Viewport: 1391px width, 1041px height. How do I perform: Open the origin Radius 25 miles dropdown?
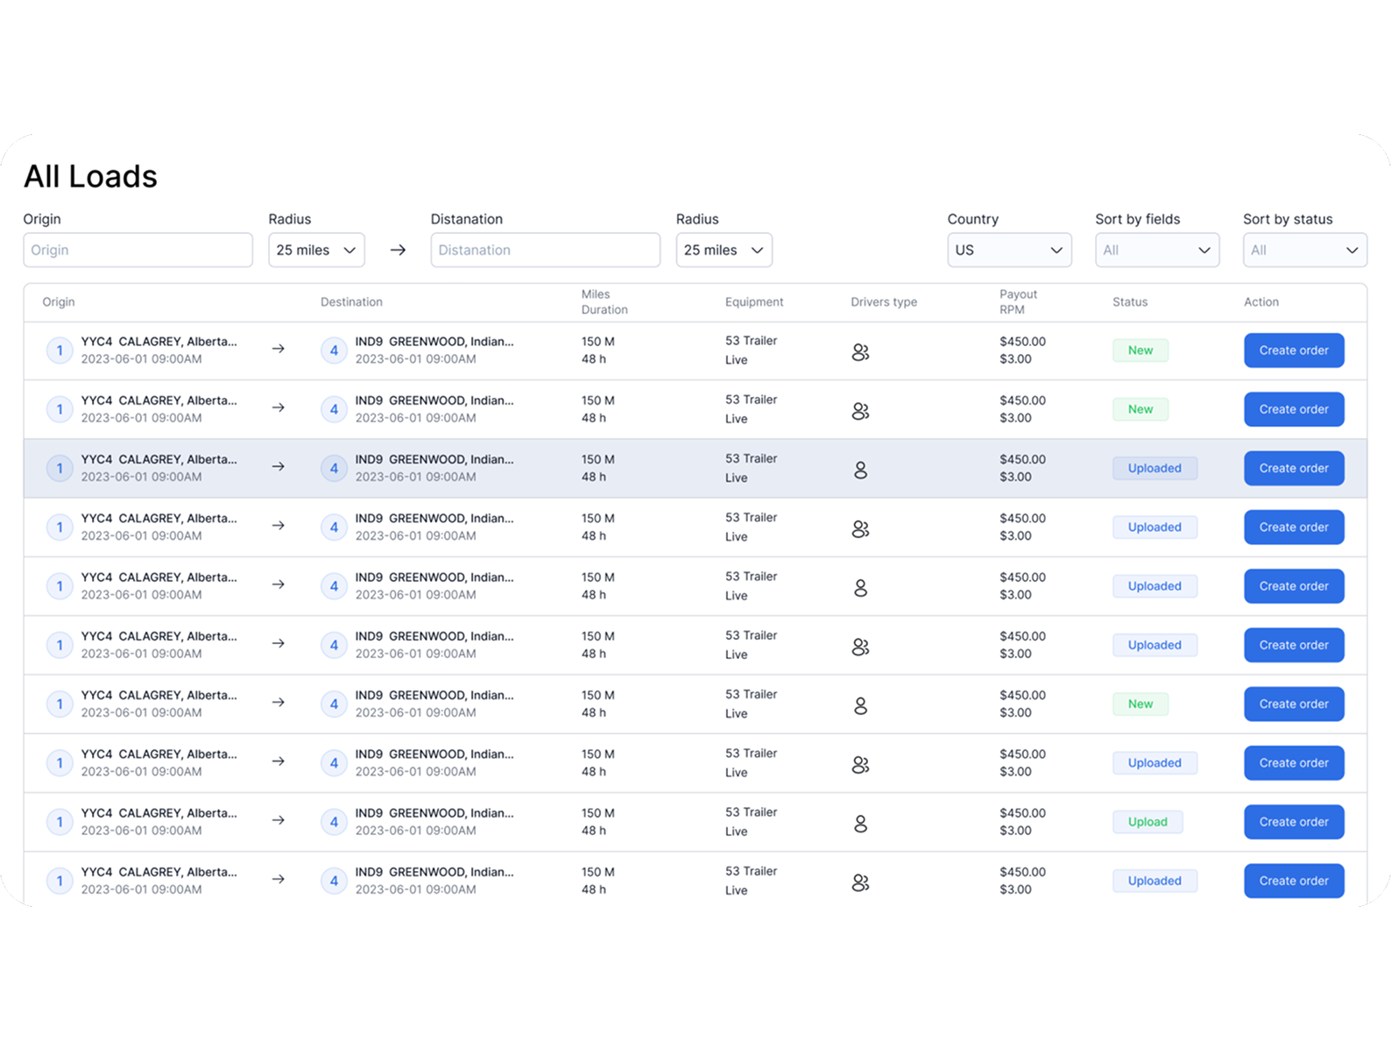click(x=316, y=251)
